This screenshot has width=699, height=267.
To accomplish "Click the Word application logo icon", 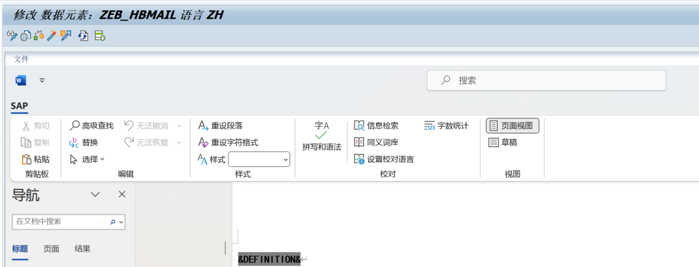I will [x=21, y=81].
